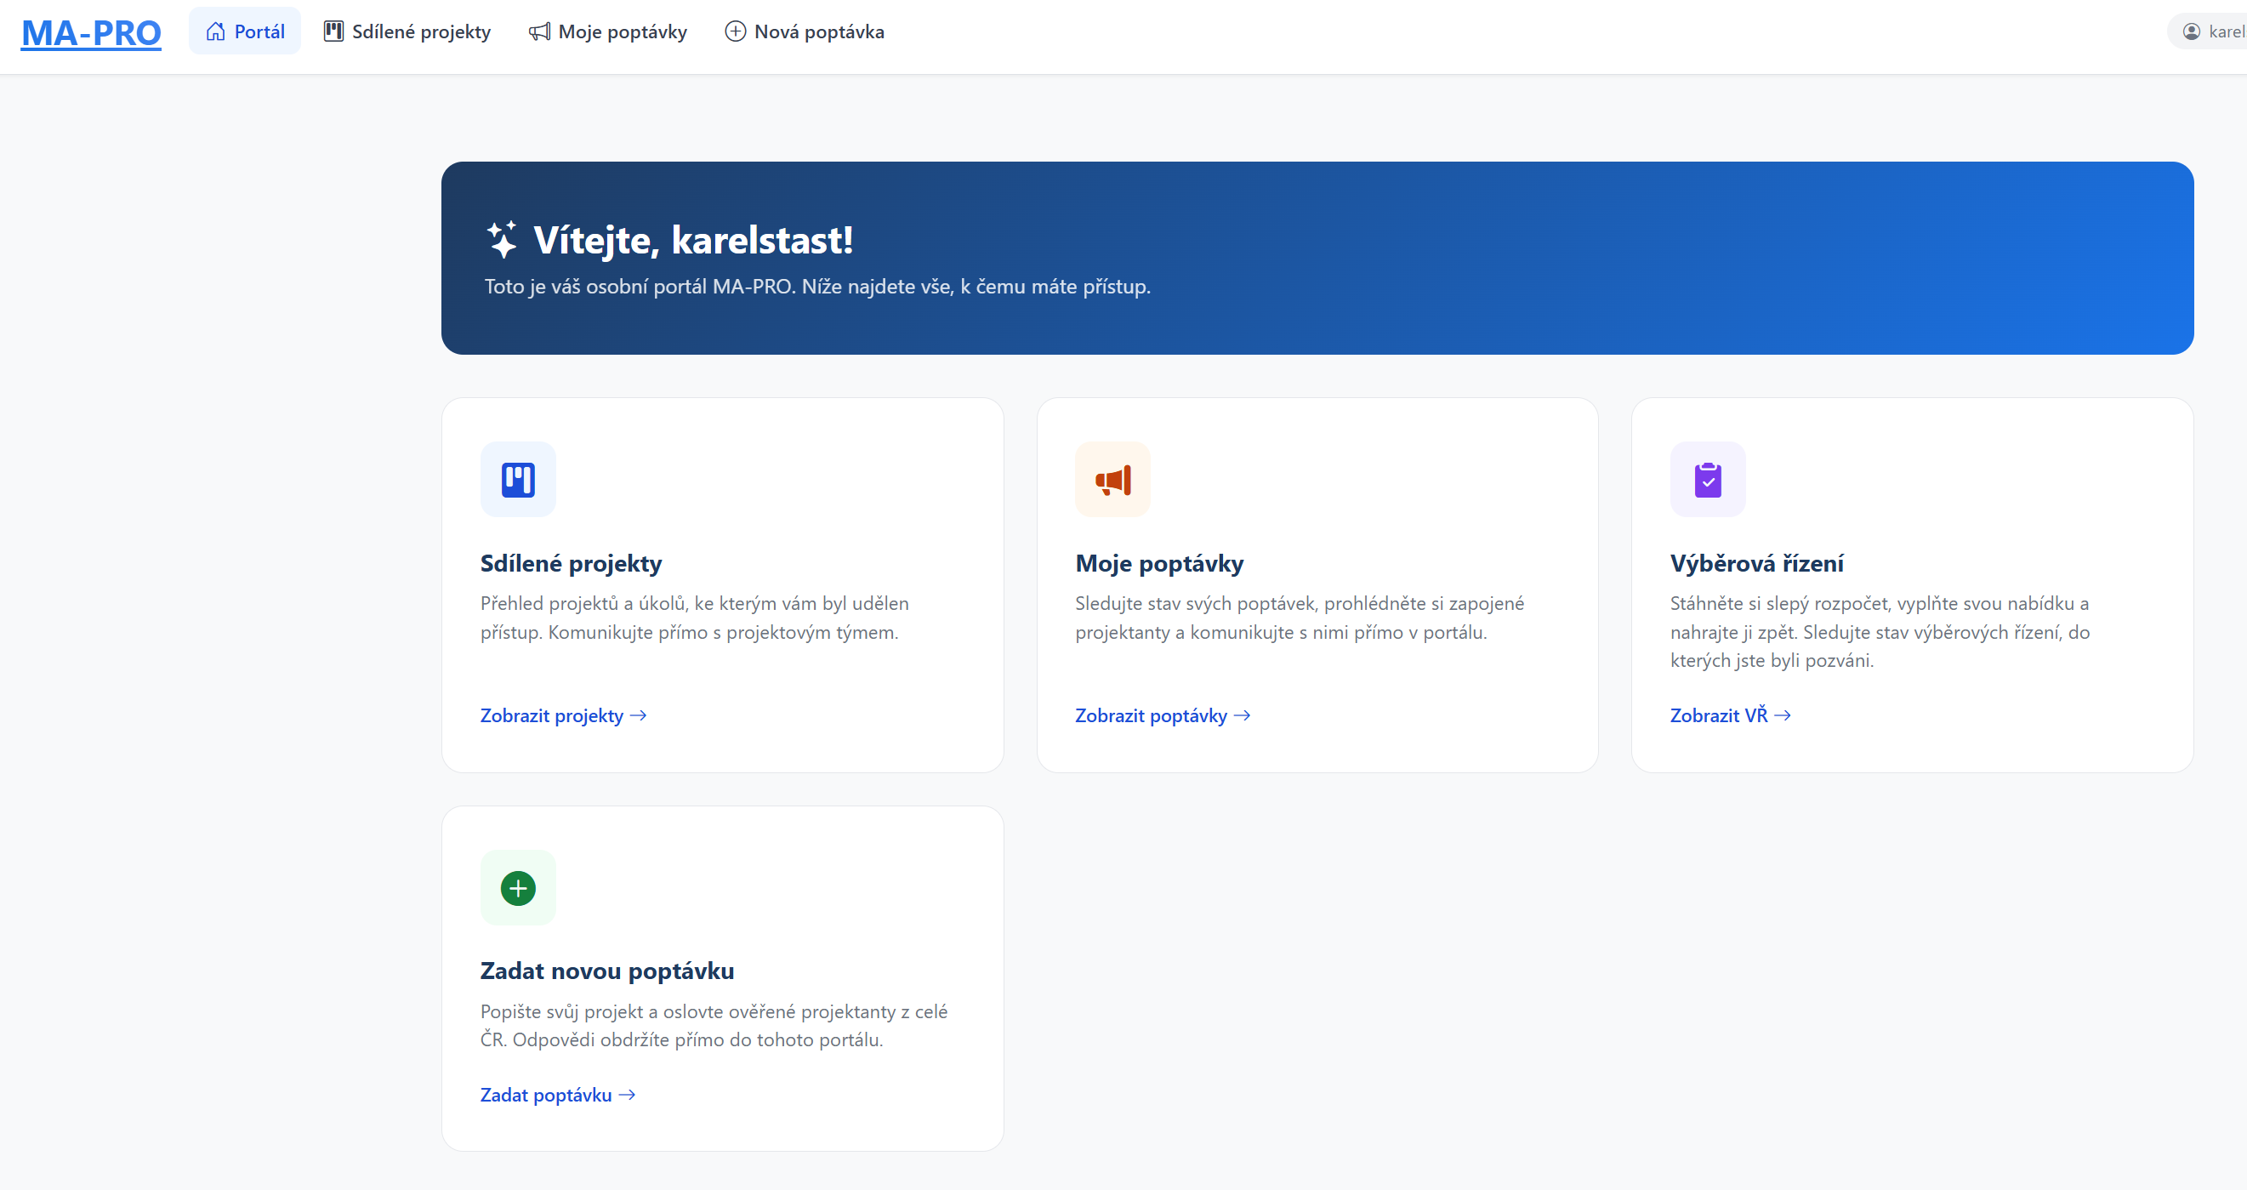Go to Moje poptávky in the top menu
2247x1190 pixels.
coord(608,31)
